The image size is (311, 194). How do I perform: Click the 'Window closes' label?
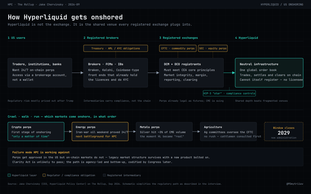pos(284,128)
